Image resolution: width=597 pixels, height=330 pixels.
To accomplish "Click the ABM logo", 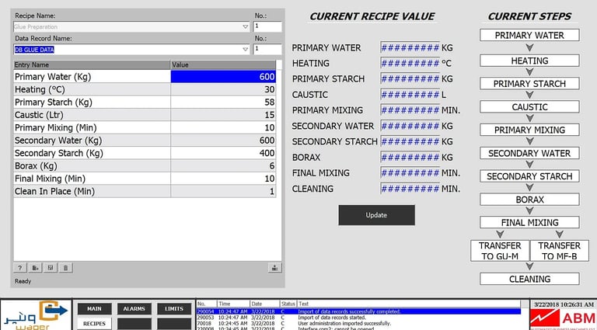I will (x=563, y=319).
